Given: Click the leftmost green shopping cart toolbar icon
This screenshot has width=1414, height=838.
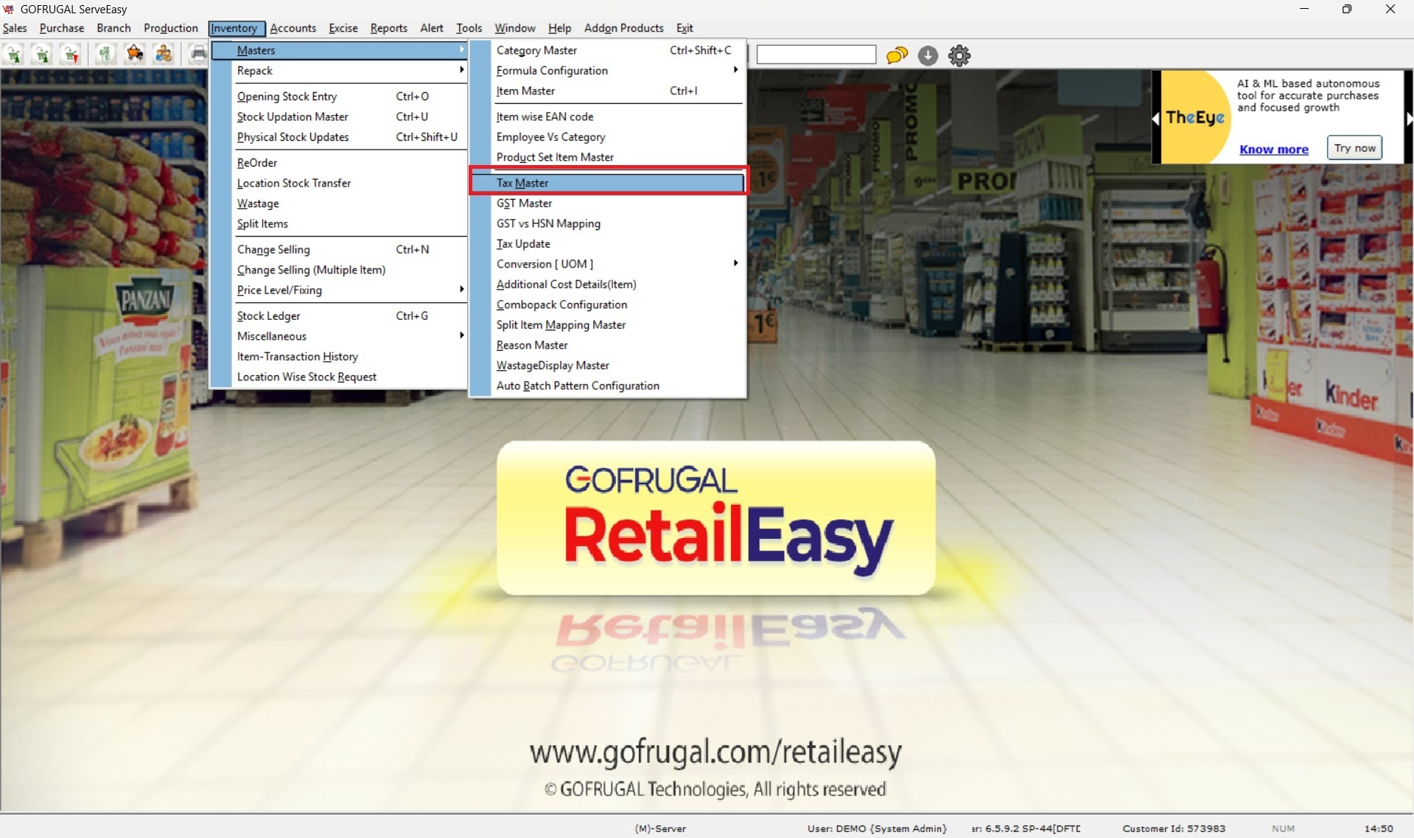Looking at the screenshot, I should coord(14,55).
